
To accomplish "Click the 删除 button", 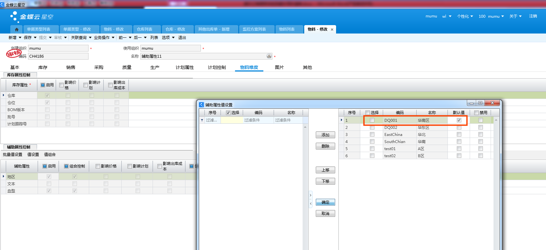I will [x=325, y=146].
